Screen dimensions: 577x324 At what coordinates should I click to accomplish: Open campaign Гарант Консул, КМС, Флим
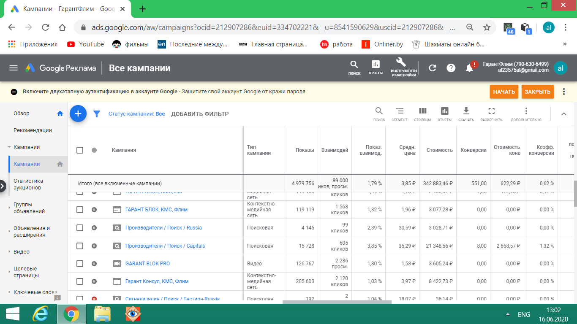(x=157, y=281)
